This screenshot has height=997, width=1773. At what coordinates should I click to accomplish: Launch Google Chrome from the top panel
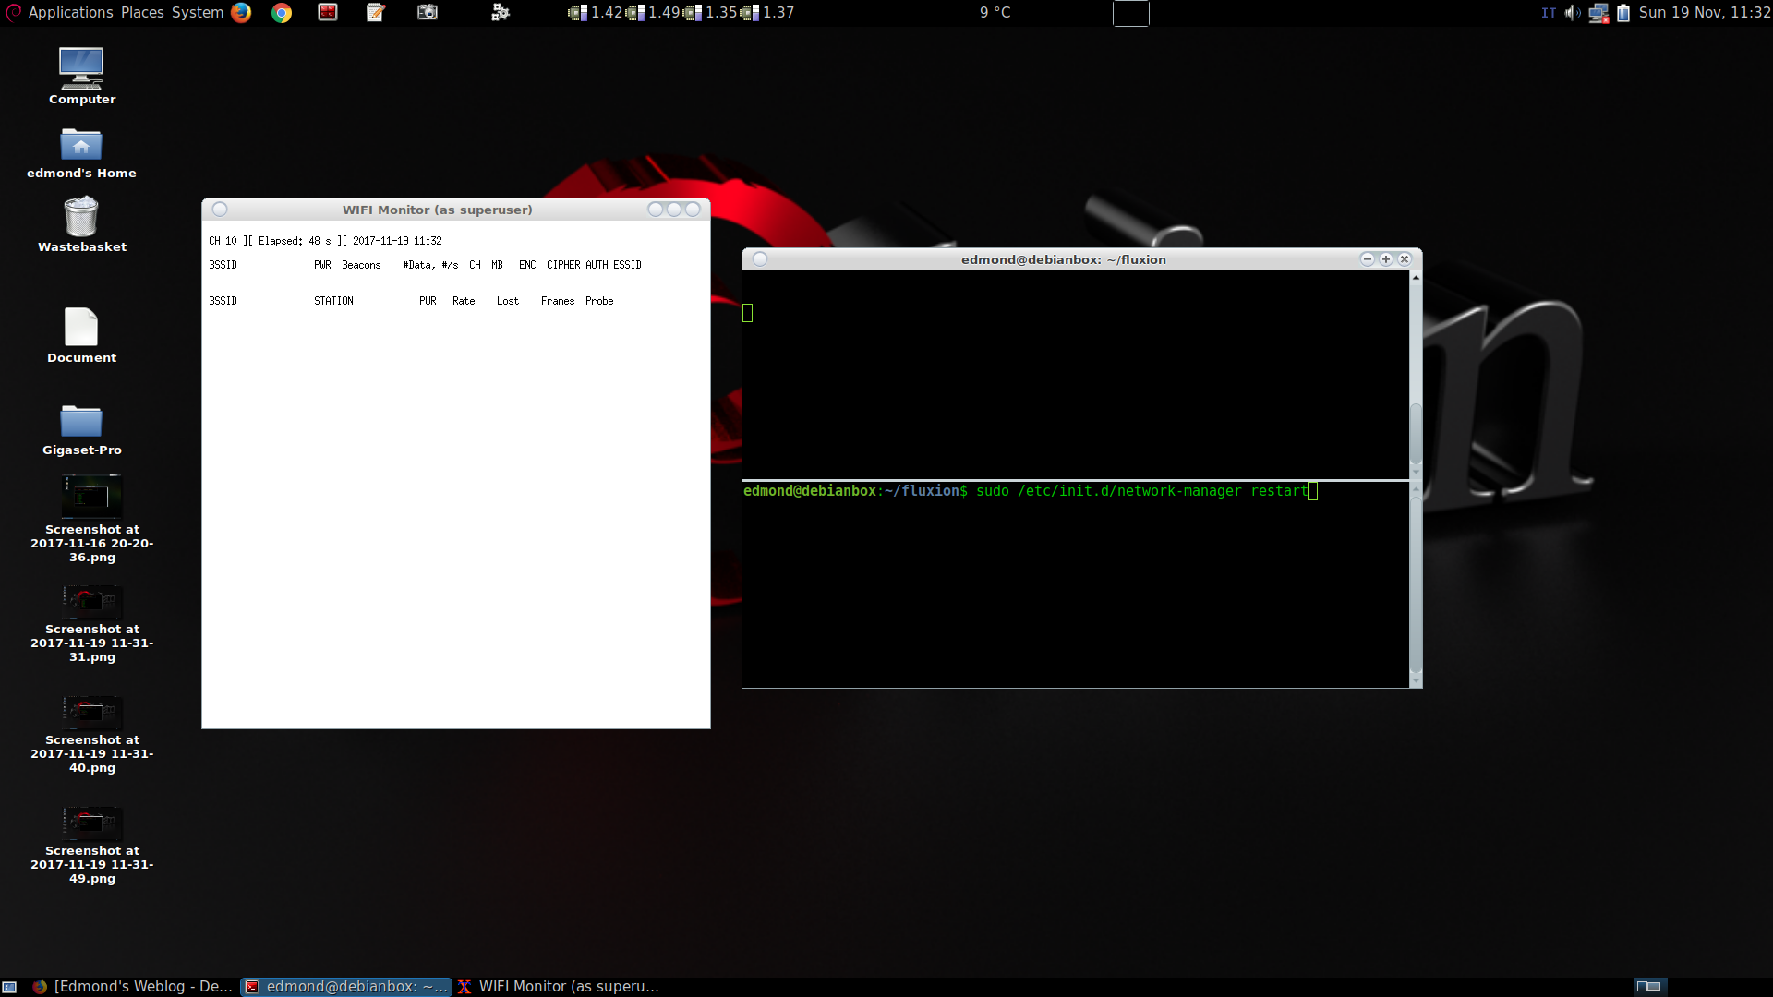[282, 12]
